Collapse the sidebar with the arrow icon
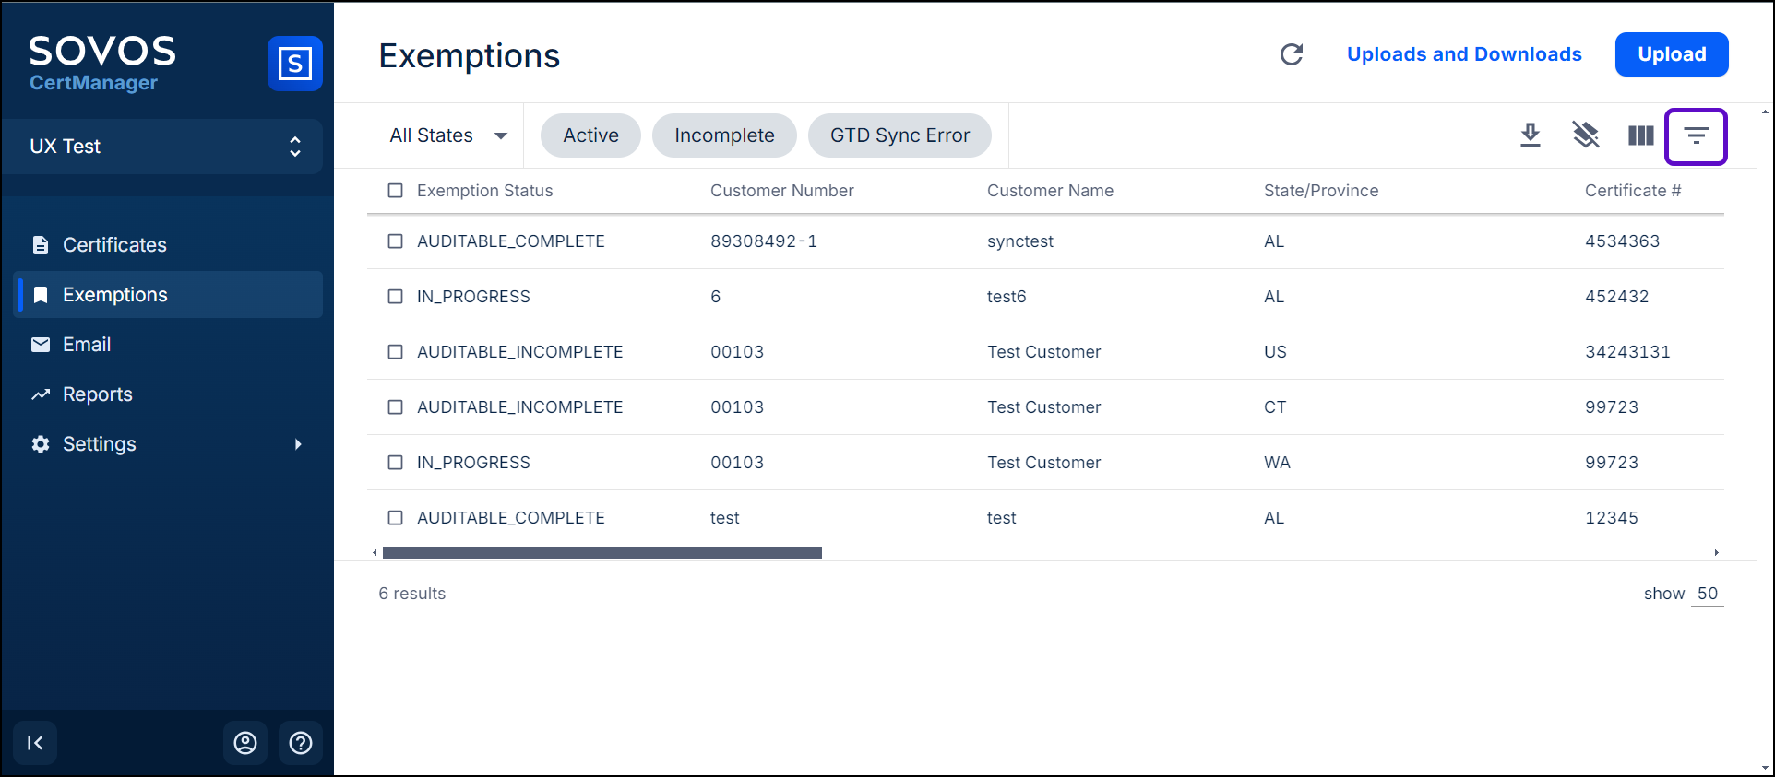Image resolution: width=1775 pixels, height=777 pixels. [x=35, y=743]
